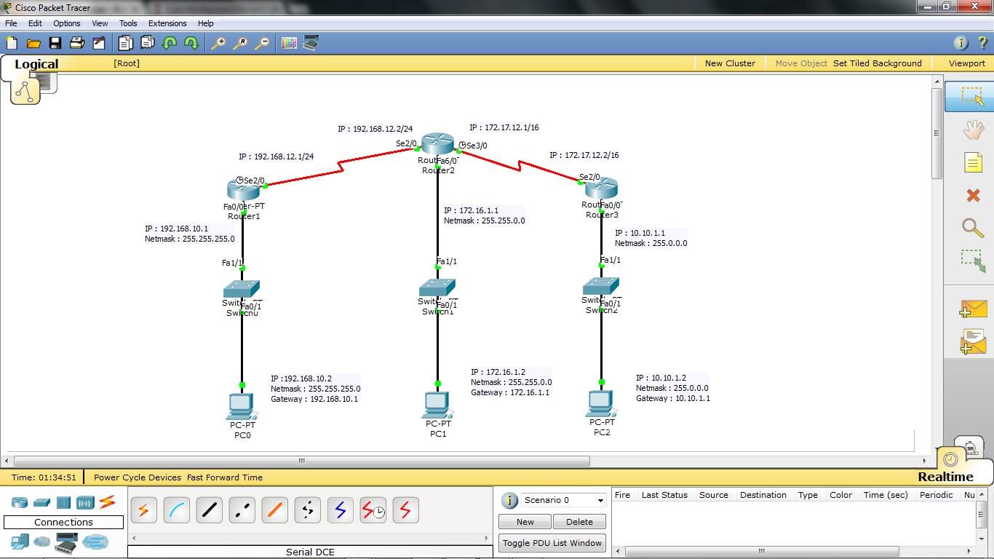Click the horizontal workspace scrollbar

(x=301, y=460)
